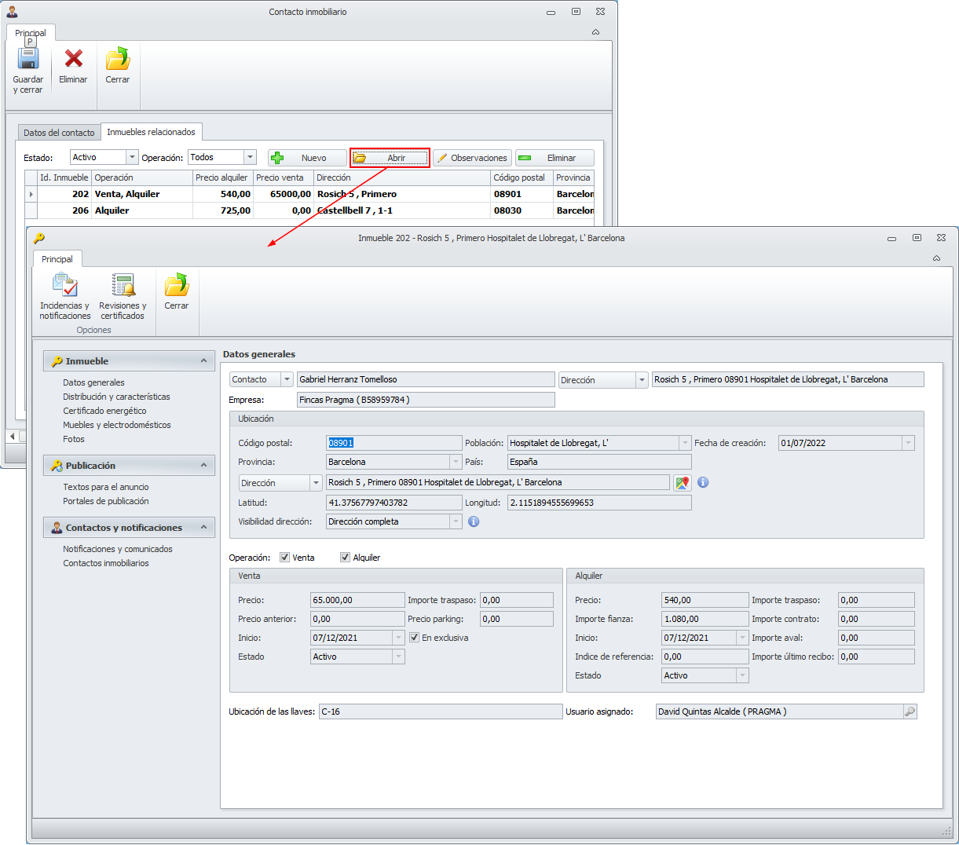Image resolution: width=959 pixels, height=845 pixels.
Task: Open Revisiones y certificados
Action: click(123, 287)
